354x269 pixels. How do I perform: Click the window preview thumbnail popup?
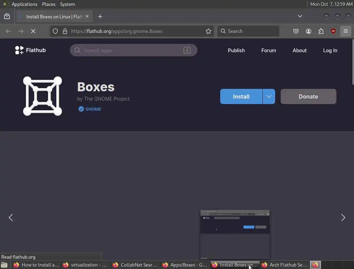(235, 235)
